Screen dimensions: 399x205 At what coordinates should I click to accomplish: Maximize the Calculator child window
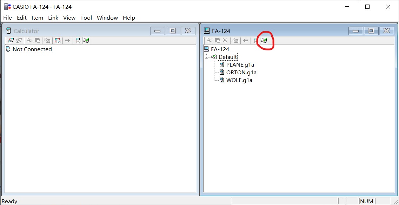(x=173, y=31)
